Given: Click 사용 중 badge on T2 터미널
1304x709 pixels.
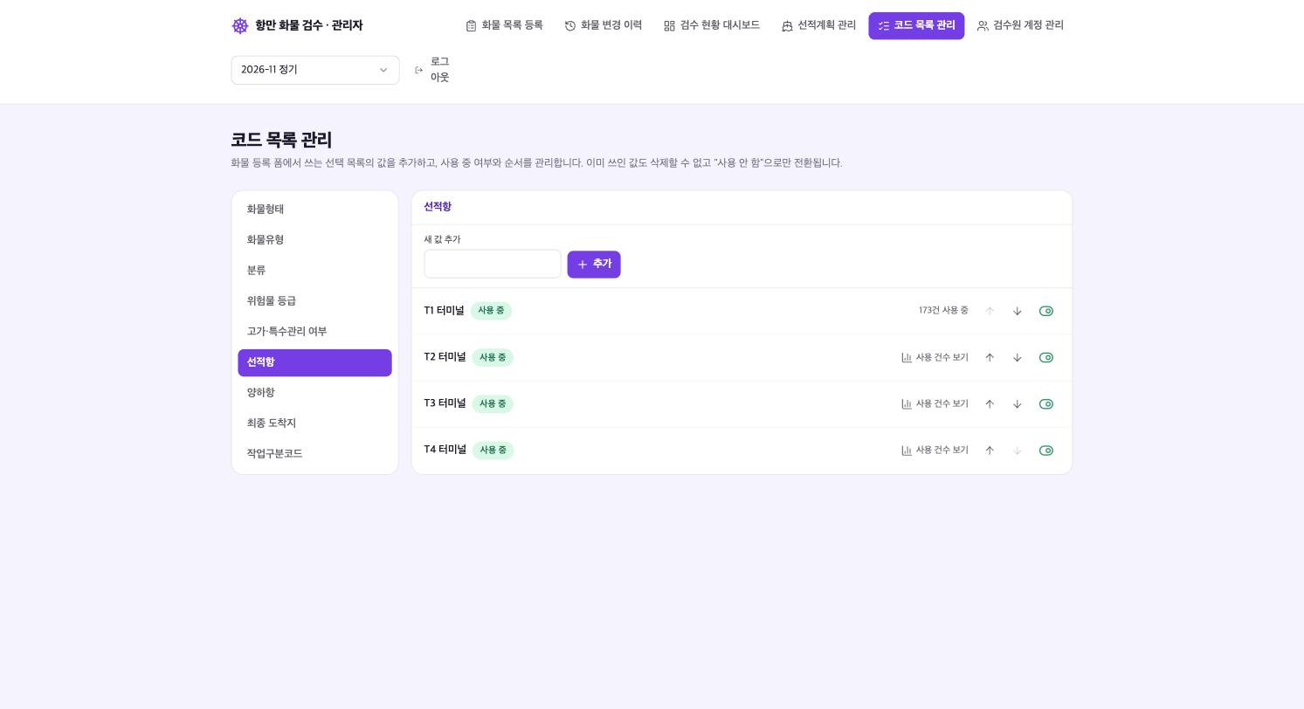Looking at the screenshot, I should click(493, 357).
